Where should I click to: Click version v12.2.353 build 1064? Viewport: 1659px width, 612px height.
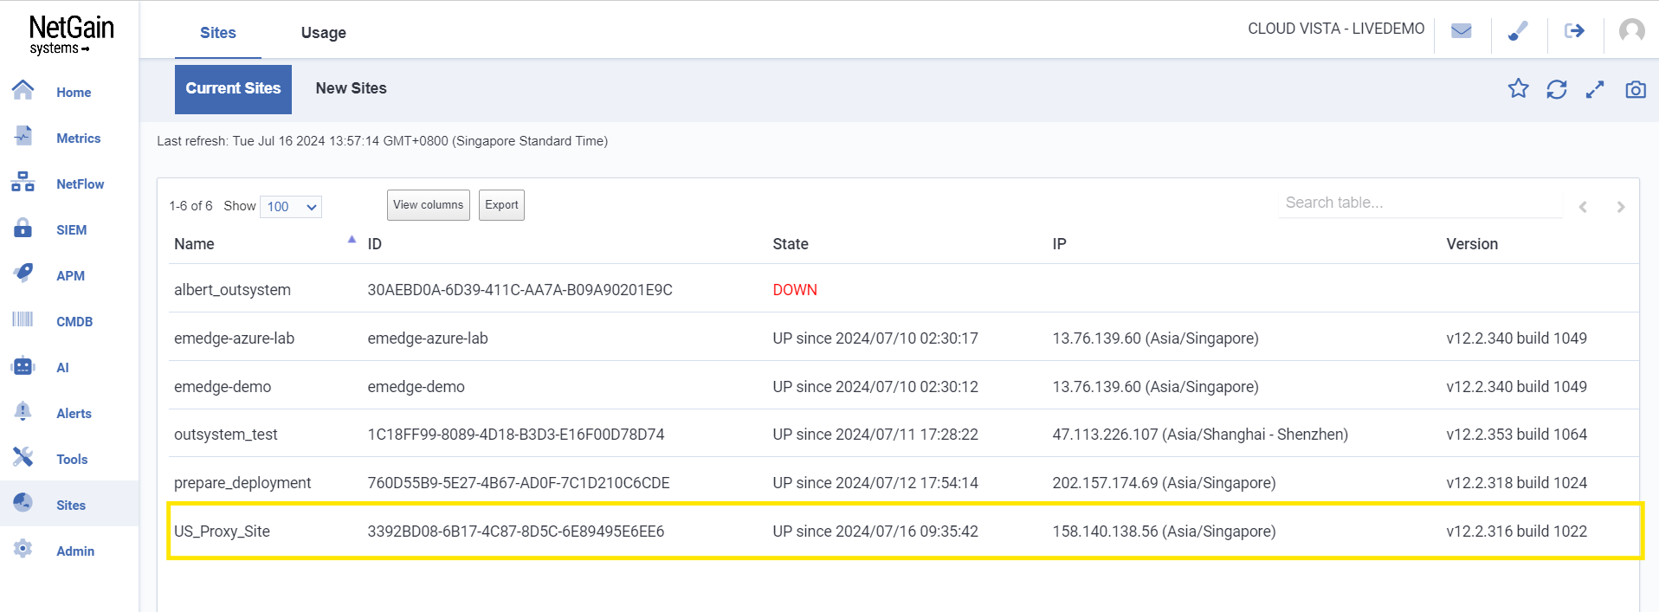[x=1516, y=435]
